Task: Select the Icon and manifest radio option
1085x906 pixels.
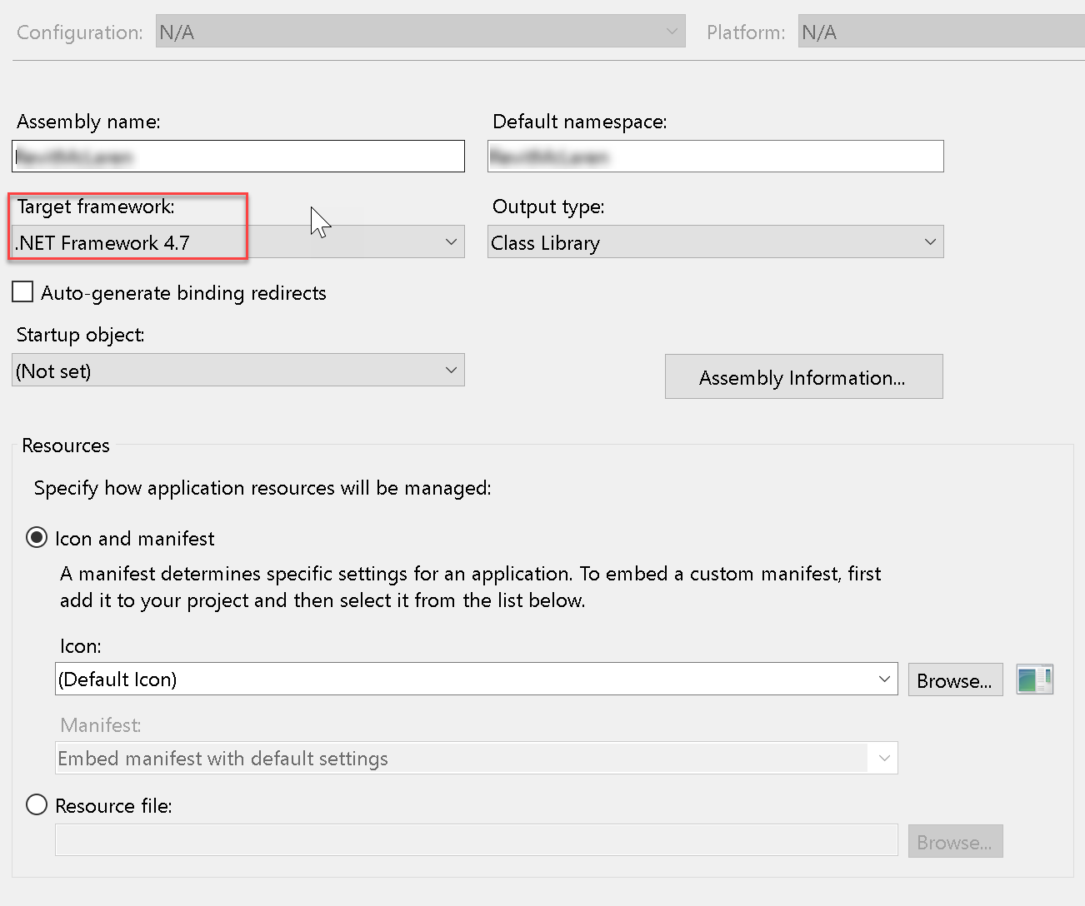Action: pos(37,538)
